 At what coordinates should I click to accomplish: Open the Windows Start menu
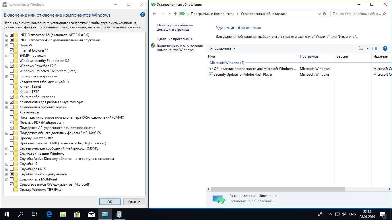pyautogui.click(x=7, y=214)
